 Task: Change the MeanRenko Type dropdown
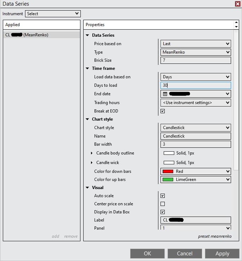(x=195, y=52)
